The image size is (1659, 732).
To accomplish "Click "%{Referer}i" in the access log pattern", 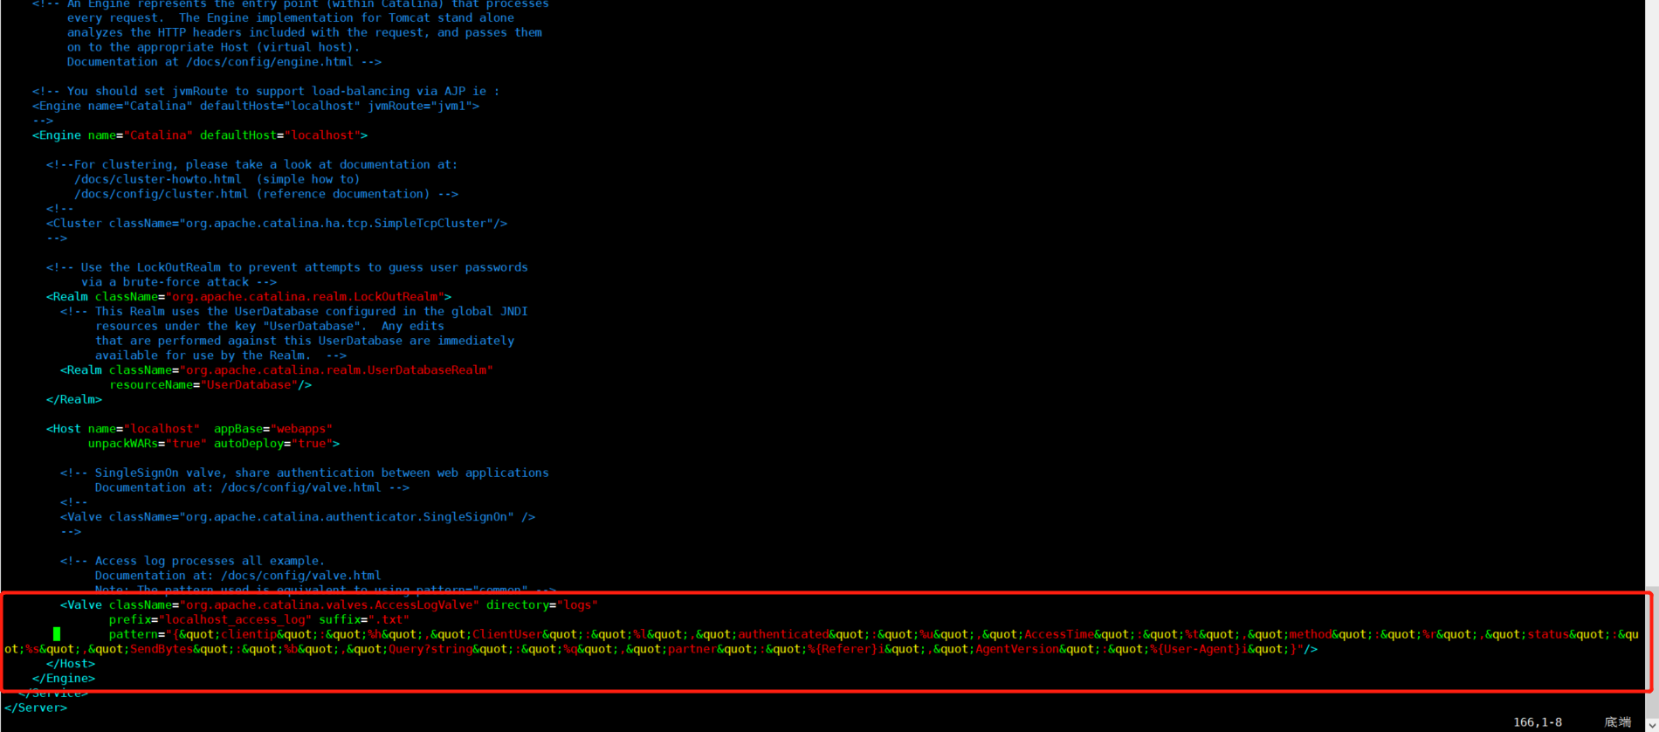I will coord(846,649).
